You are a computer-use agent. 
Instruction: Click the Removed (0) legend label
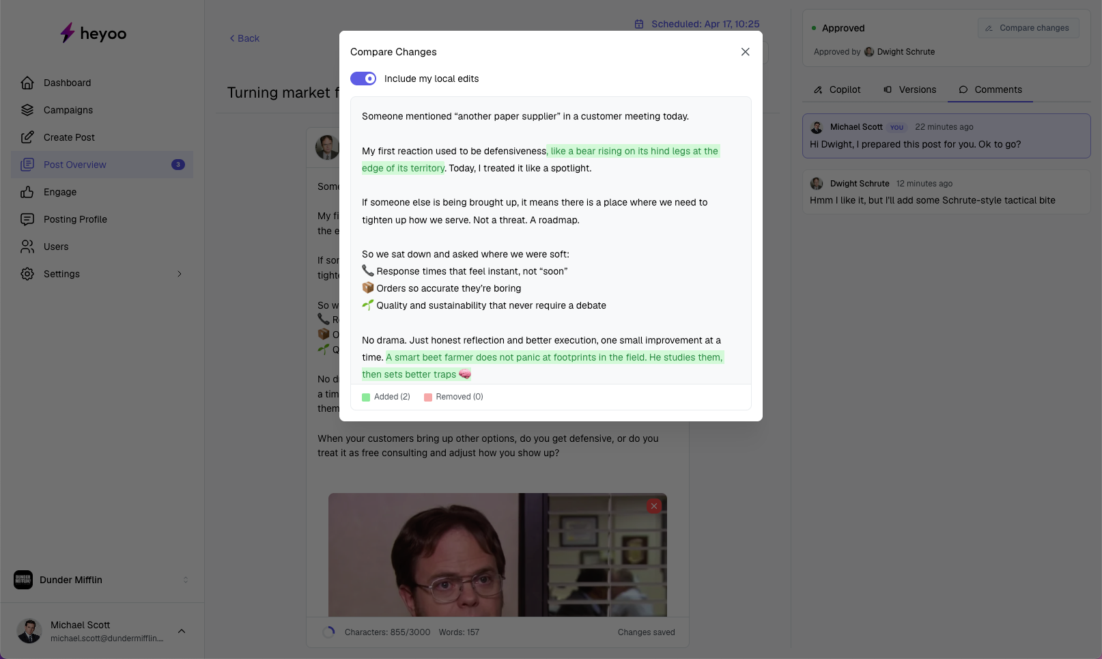click(x=460, y=397)
